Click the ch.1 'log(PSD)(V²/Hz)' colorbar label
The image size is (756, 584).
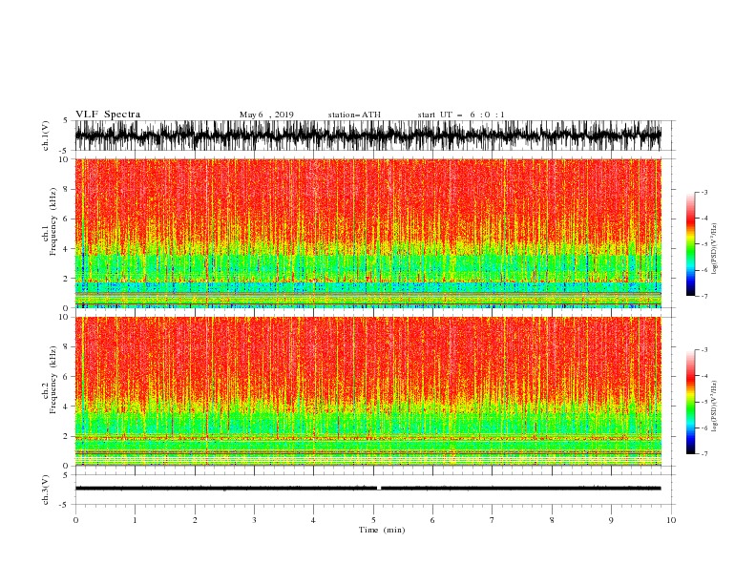715,249
